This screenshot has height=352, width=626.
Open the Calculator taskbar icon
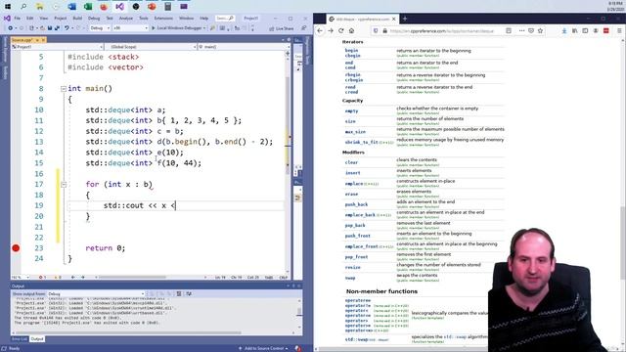click(x=167, y=7)
